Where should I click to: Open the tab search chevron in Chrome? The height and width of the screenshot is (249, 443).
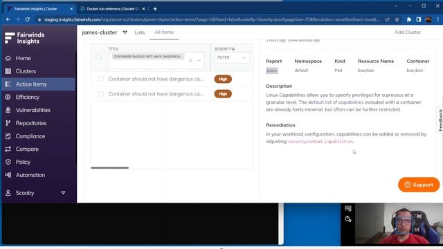[x=396, y=6]
